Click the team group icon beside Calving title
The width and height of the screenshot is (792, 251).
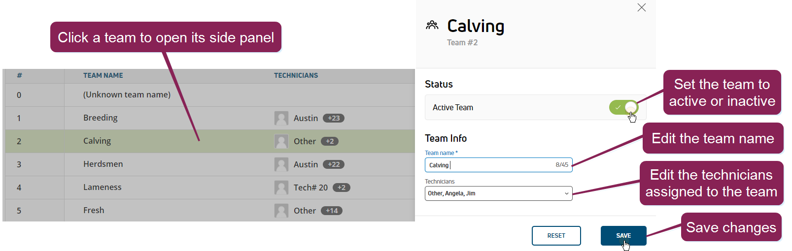[432, 25]
